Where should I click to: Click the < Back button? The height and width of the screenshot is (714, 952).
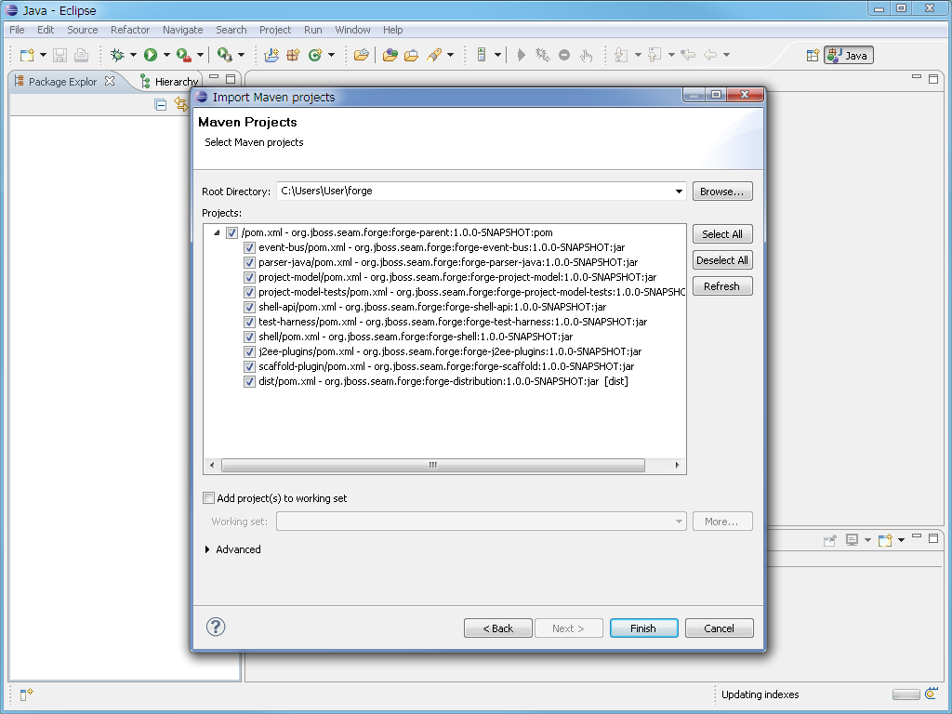[498, 628]
